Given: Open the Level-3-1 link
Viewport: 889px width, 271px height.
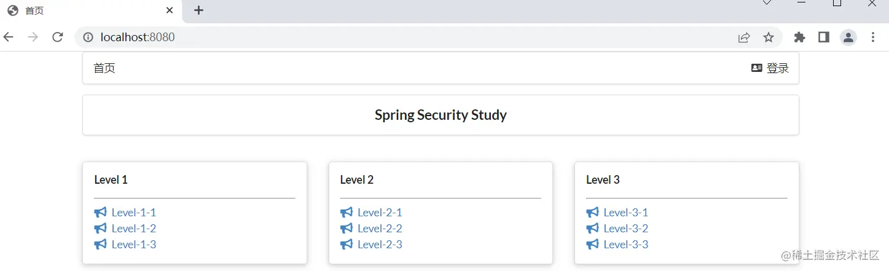Looking at the screenshot, I should pos(625,213).
